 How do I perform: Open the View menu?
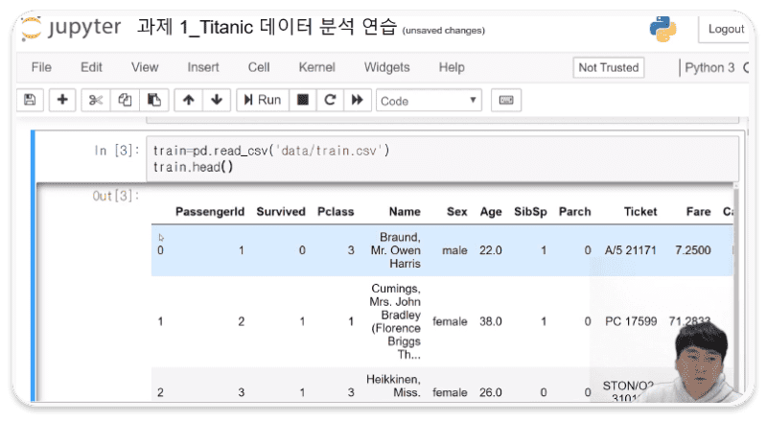145,67
